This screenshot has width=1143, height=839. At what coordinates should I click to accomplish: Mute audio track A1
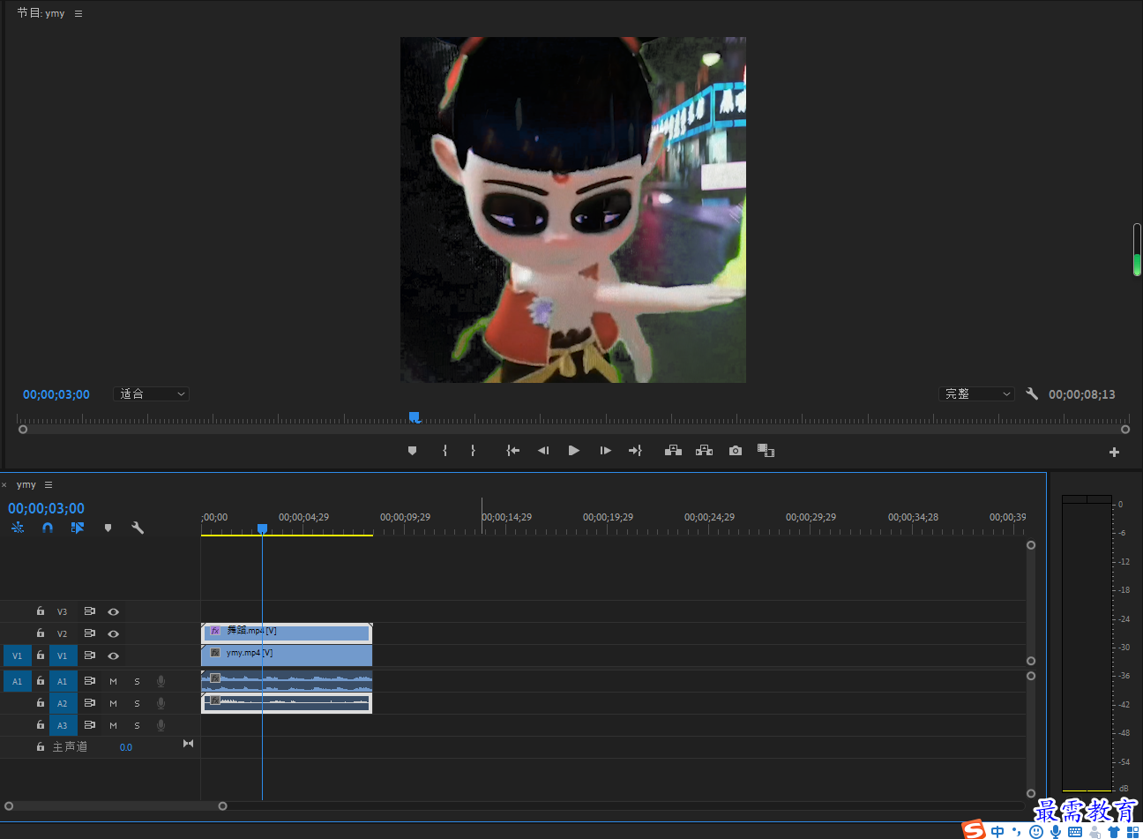[113, 681]
